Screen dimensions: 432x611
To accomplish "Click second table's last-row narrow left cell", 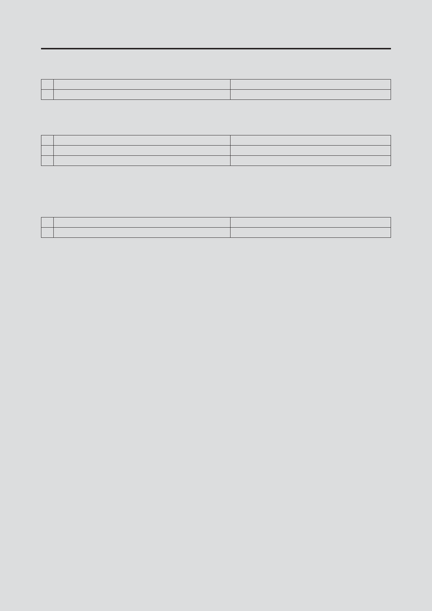I will tap(47, 161).
